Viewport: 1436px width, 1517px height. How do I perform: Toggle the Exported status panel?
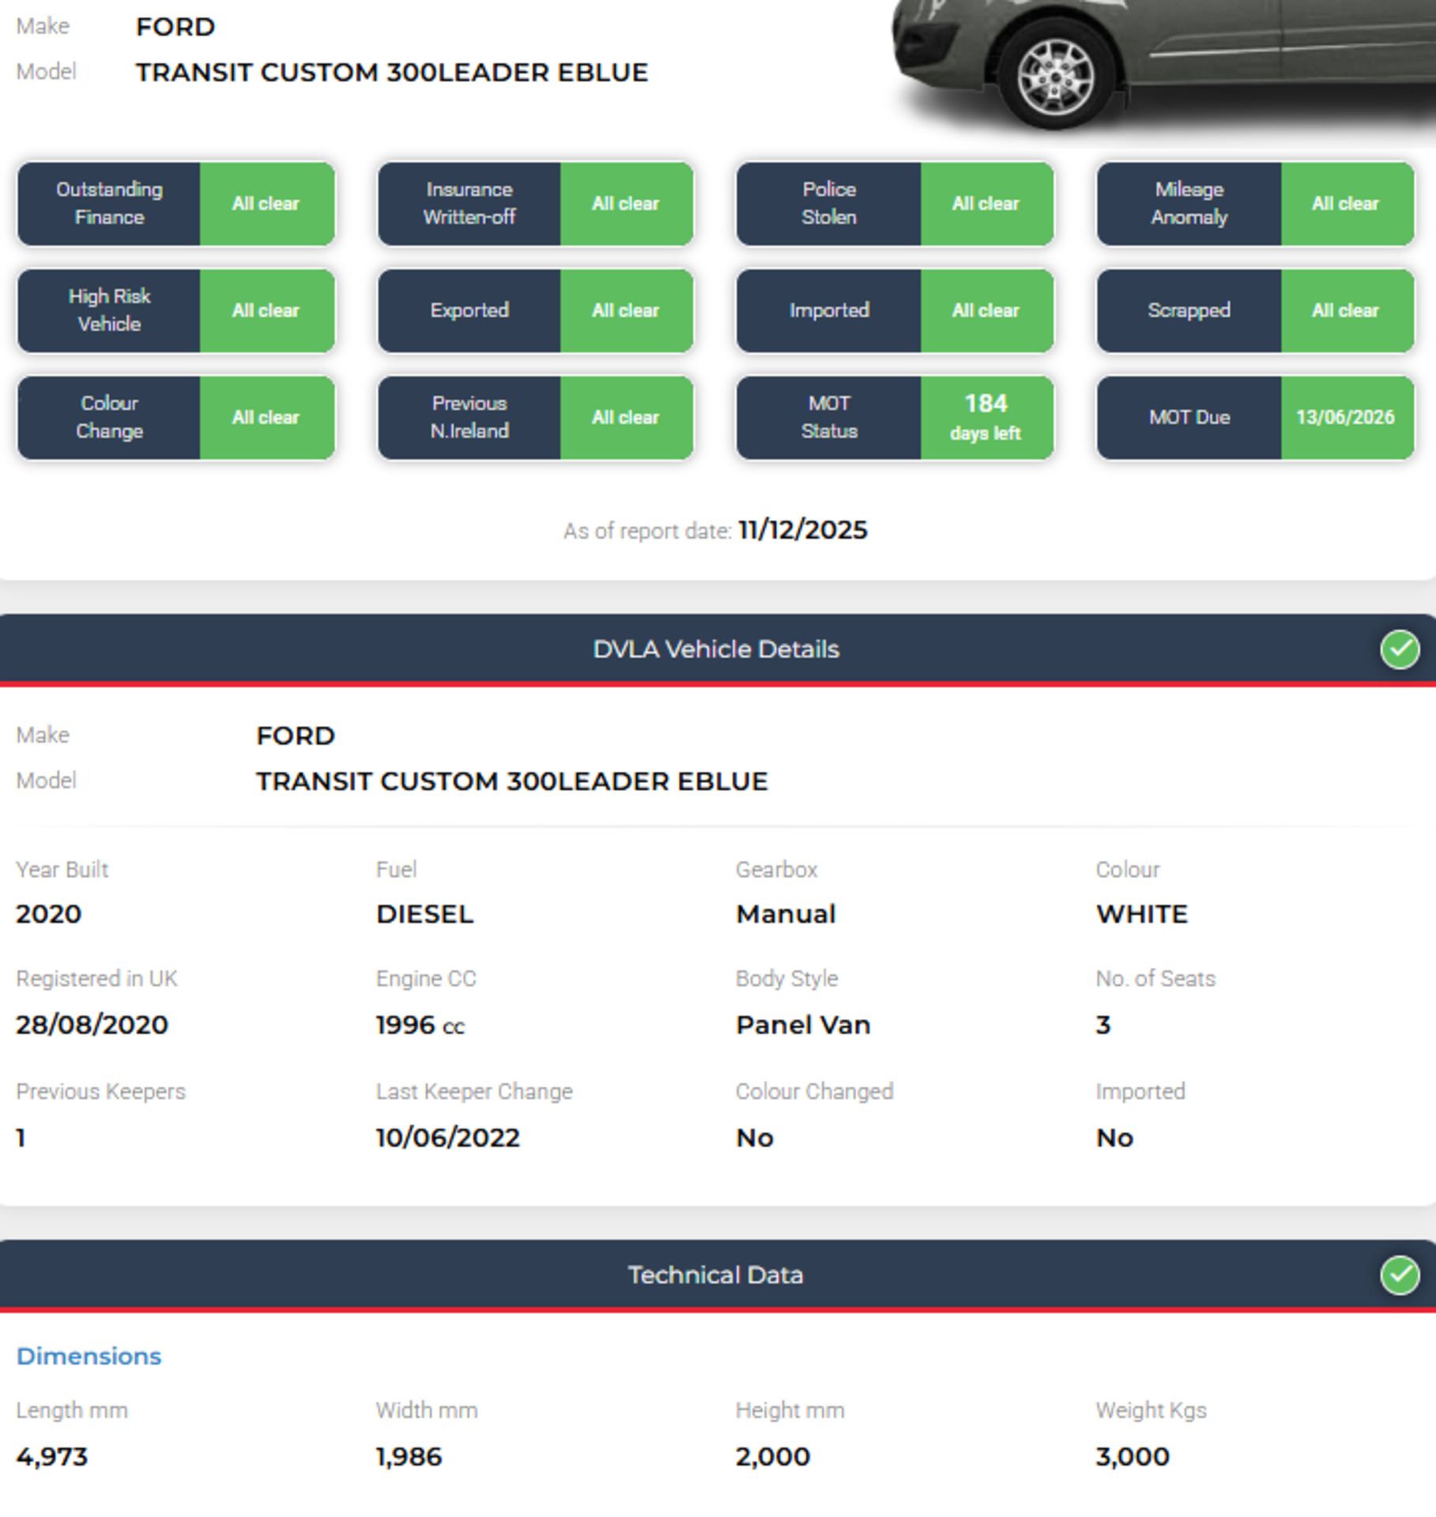tap(536, 311)
